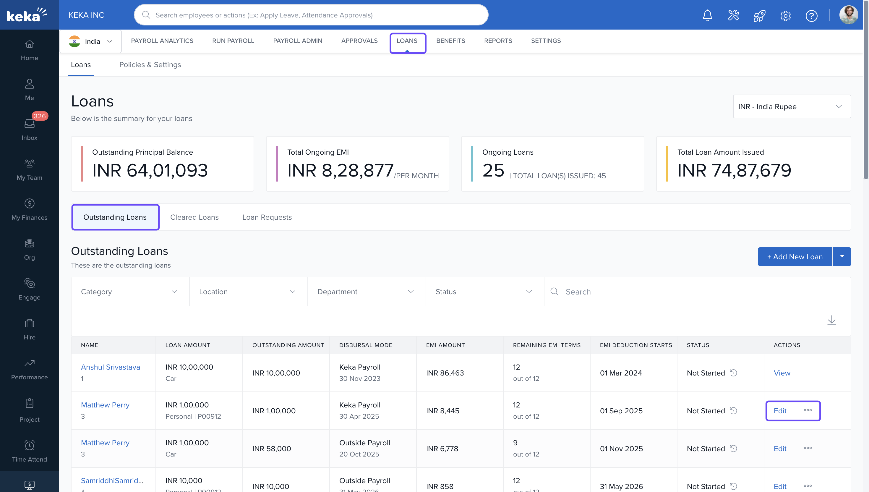Open the INR - India Rupee currency dropdown

coord(791,106)
